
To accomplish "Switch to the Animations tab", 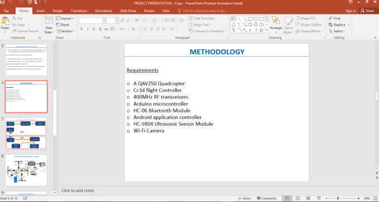I will click(104, 11).
